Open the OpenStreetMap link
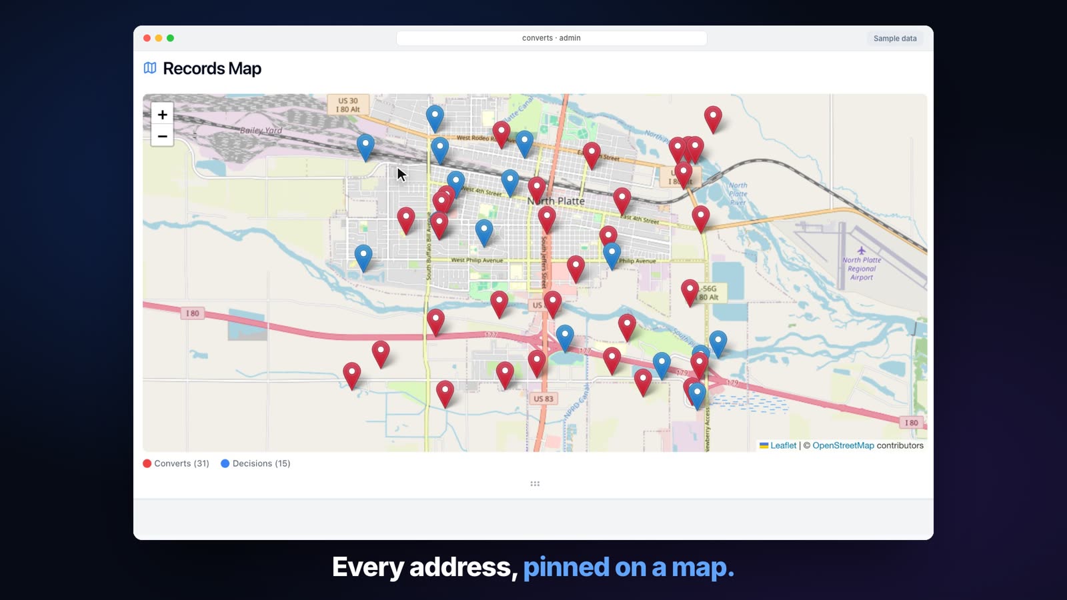 [843, 445]
